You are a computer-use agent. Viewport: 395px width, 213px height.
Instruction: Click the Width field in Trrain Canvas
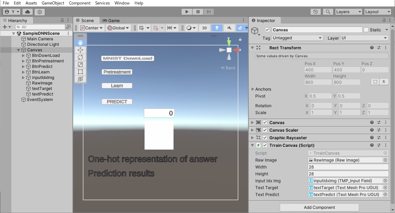(x=348, y=167)
